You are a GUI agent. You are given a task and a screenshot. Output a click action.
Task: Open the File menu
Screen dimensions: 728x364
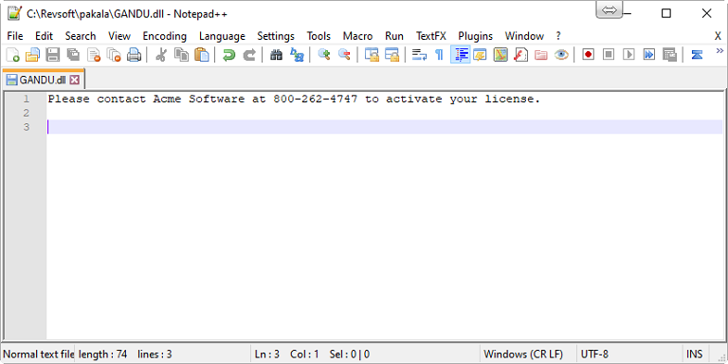click(x=15, y=36)
